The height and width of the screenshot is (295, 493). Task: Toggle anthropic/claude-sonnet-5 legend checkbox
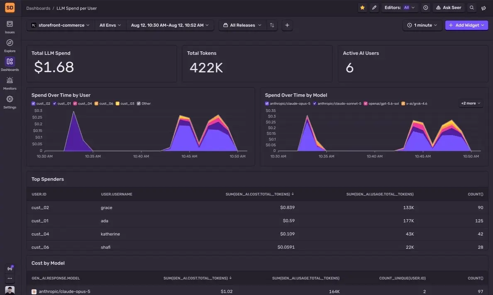point(315,104)
